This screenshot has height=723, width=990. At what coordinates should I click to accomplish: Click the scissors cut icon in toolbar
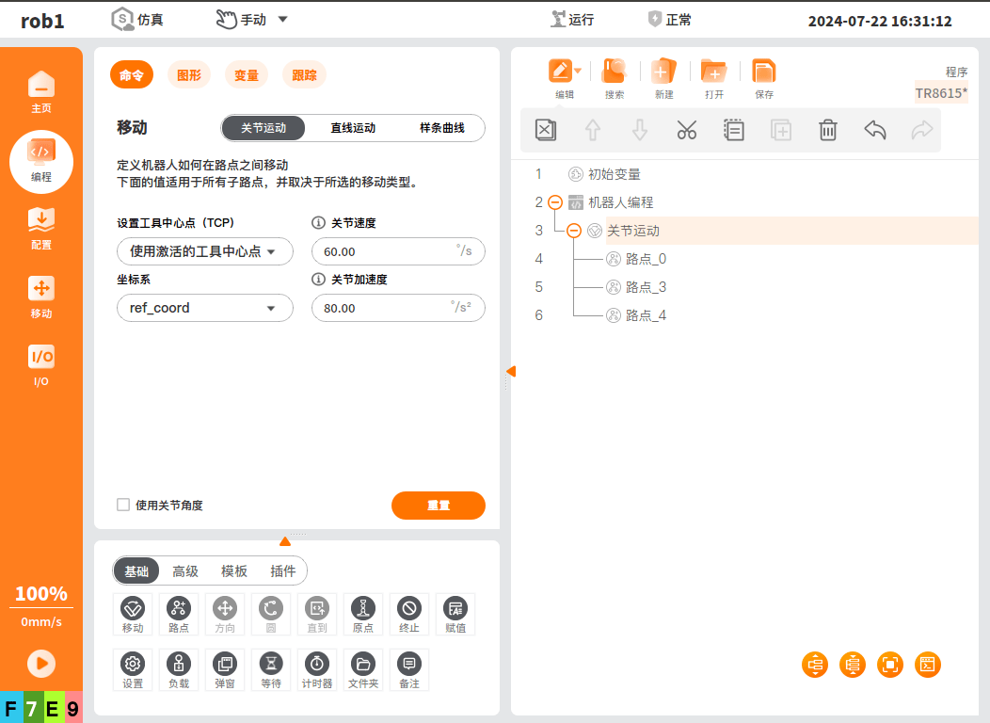pyautogui.click(x=686, y=130)
